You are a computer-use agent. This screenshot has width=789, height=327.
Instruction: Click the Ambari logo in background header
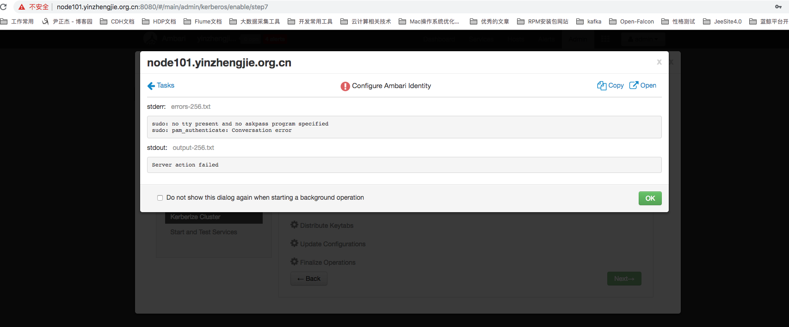coord(150,39)
